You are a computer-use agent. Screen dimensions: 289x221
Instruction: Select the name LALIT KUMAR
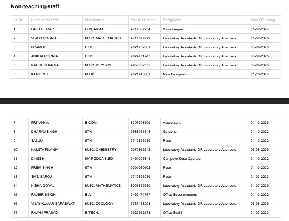42,29
